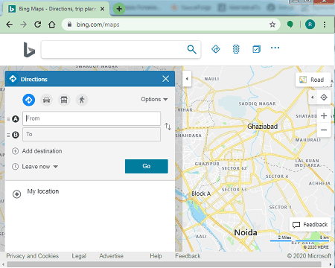Click the Bing logo

tap(29, 50)
